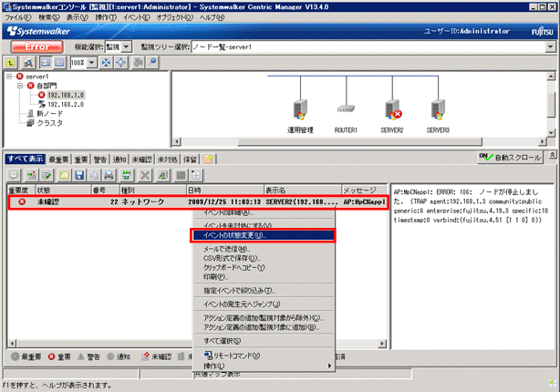Click the event status change toolbar icon
The image size is (560, 392).
[x=31, y=175]
